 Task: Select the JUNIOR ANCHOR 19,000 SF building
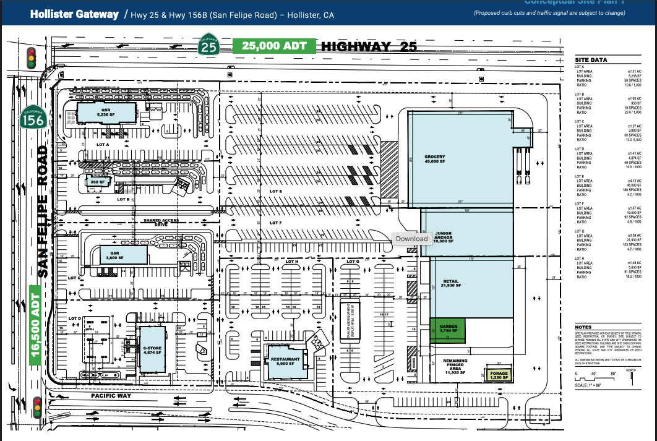(467, 233)
